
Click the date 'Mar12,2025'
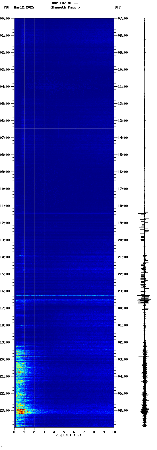(24, 7)
